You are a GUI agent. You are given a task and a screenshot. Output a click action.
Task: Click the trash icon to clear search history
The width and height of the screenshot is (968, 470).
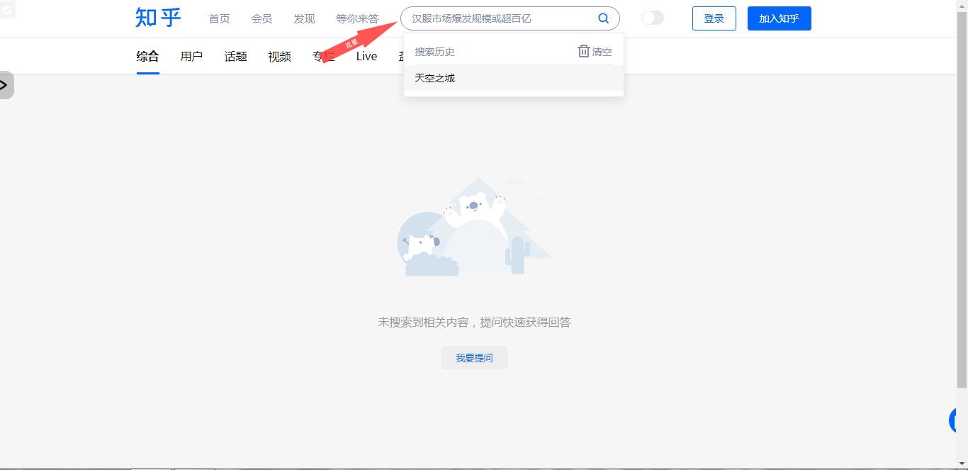pos(583,51)
